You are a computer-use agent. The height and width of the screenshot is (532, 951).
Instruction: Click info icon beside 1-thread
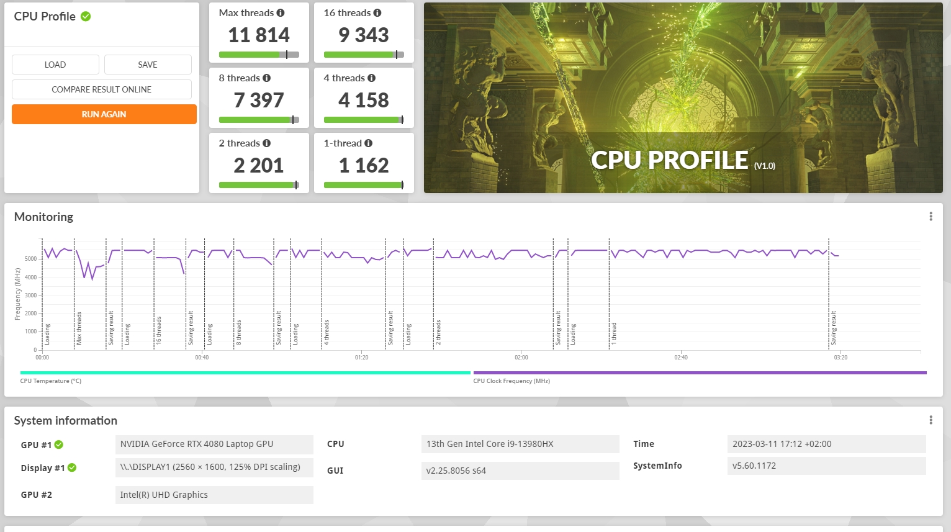[x=369, y=143]
